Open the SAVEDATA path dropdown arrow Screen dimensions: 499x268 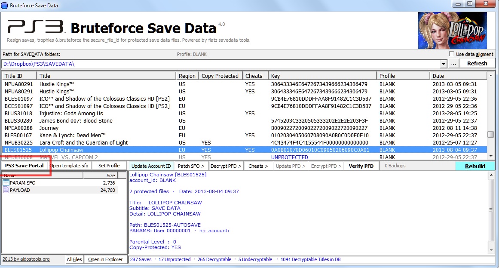(x=443, y=64)
